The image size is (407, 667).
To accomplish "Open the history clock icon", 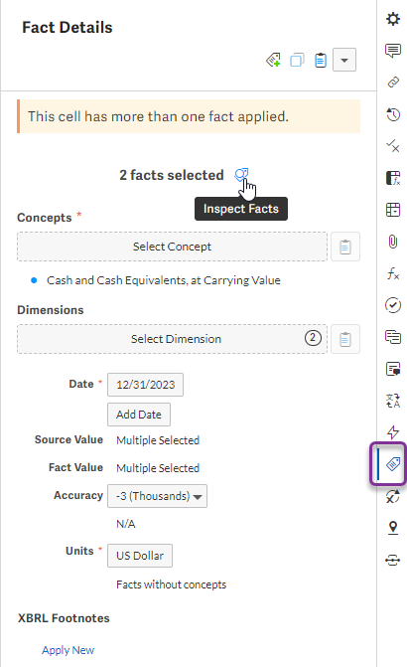I will [393, 114].
